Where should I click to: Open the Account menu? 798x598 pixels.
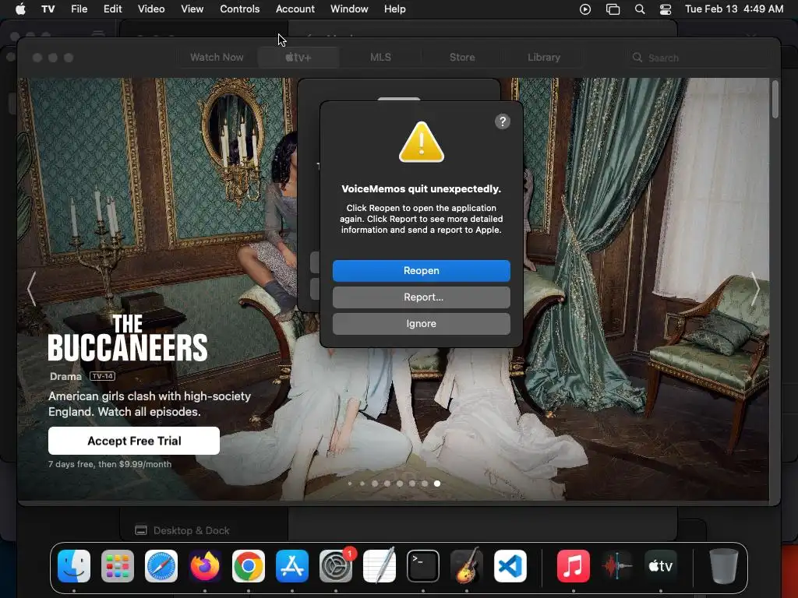point(295,9)
